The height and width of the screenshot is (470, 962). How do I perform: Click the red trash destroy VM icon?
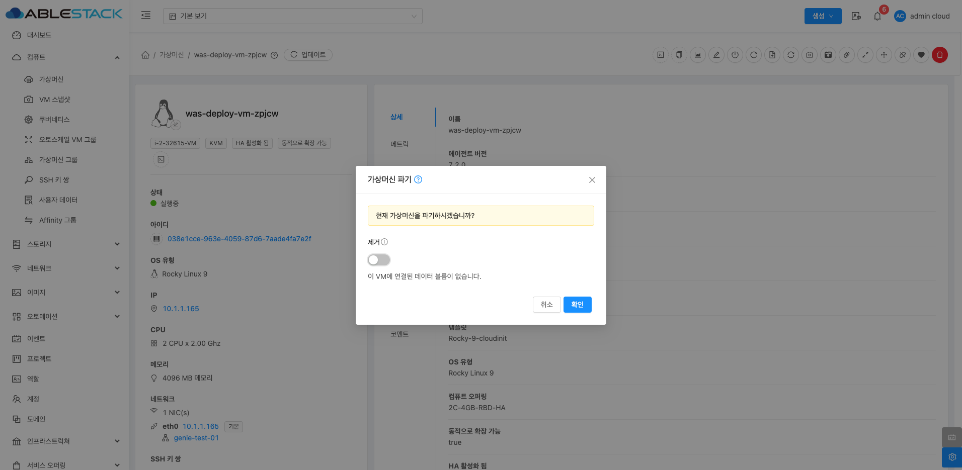939,55
